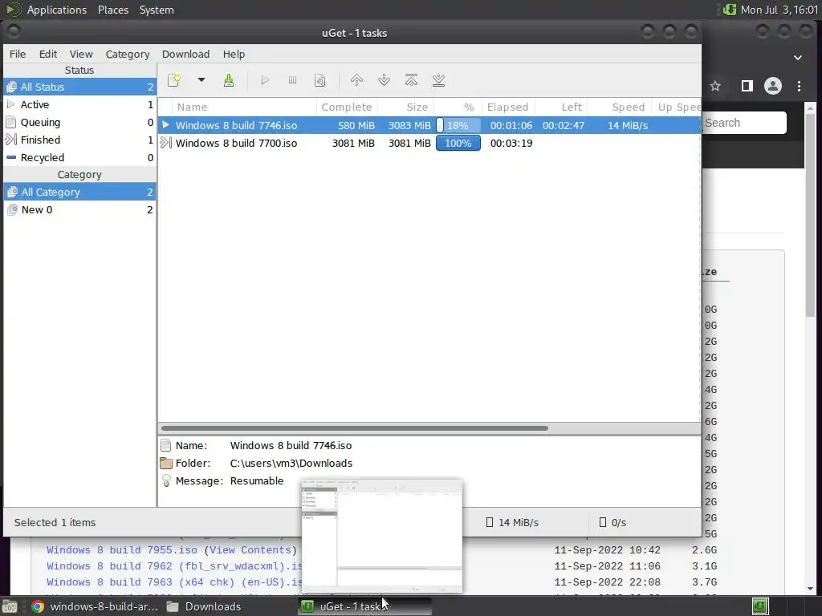Open the New Download dropdown arrow
The image size is (822, 616).
click(201, 80)
